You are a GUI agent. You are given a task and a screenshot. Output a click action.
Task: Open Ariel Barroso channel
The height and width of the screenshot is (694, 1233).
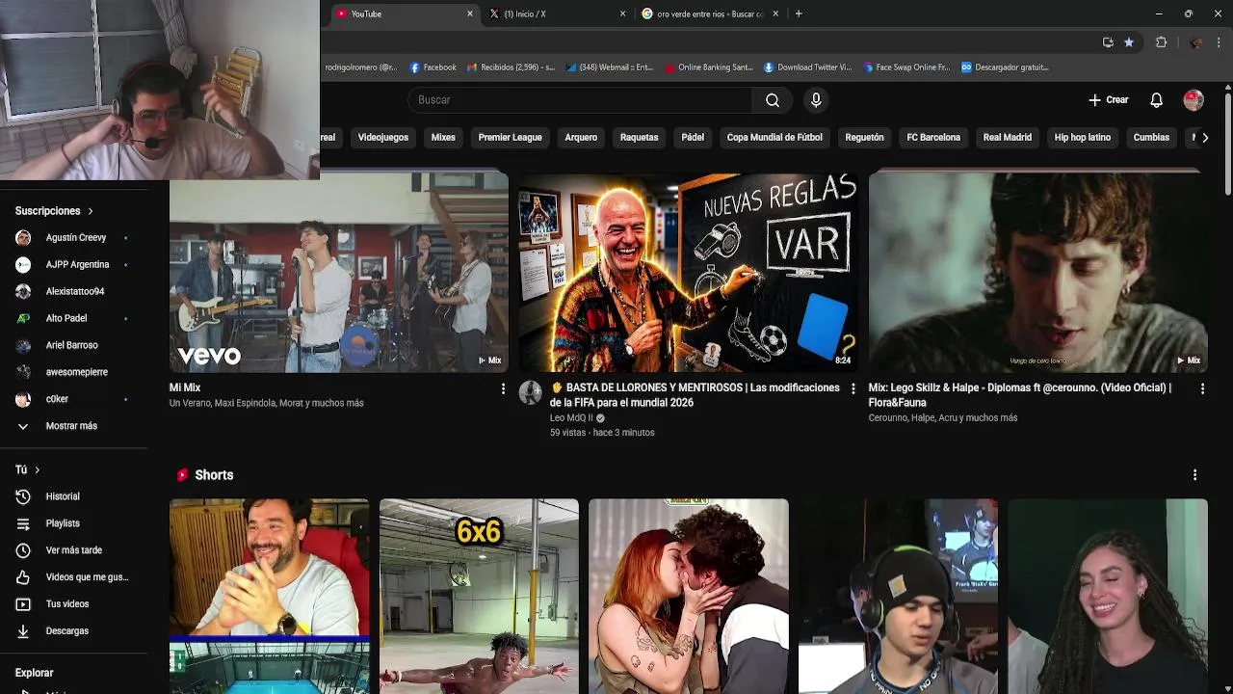point(74,346)
